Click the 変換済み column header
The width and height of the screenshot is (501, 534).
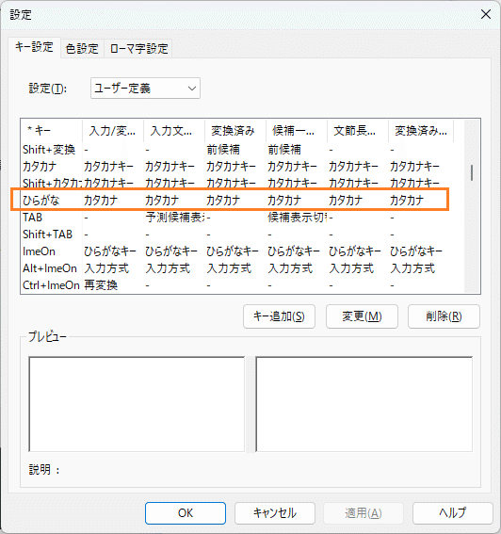tap(235, 130)
